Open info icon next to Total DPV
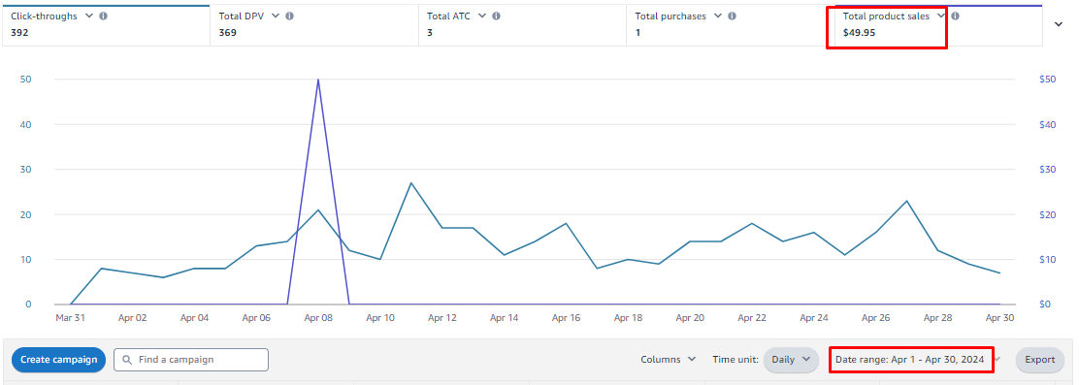Viewport: 1079px width, 385px height. pos(289,16)
